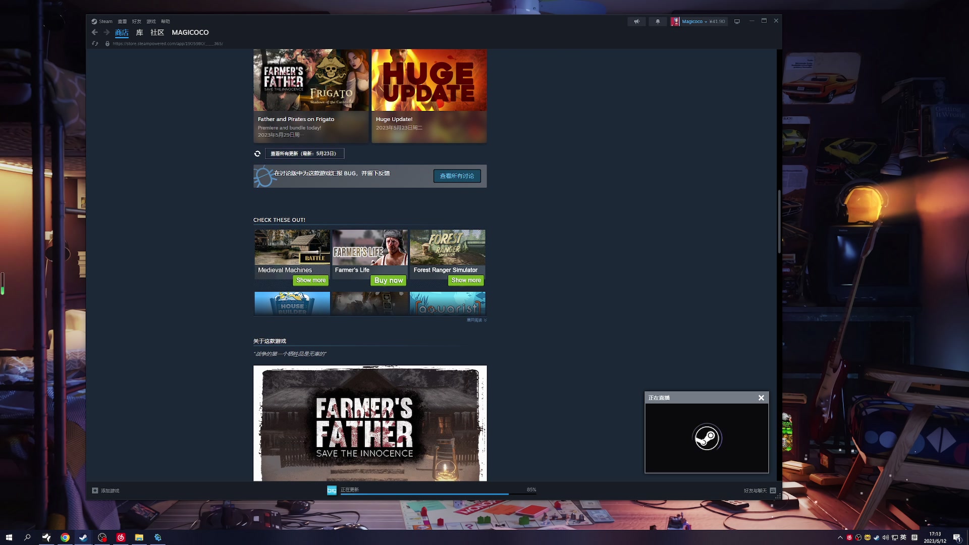Open the 社区 community tab
The height and width of the screenshot is (545, 969).
157,32
